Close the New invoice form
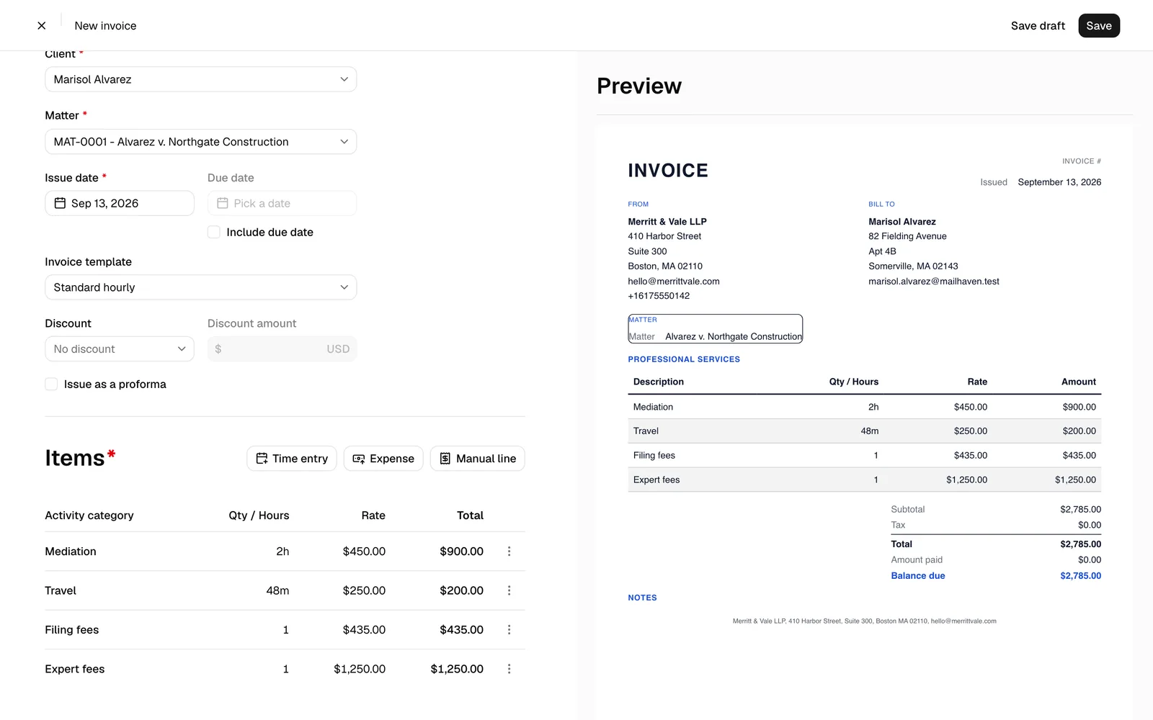 [42, 26]
